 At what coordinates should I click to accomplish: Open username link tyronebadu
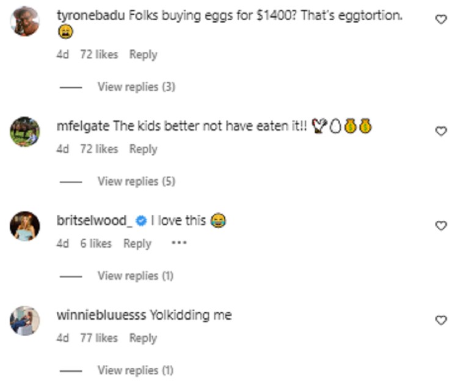(x=91, y=15)
